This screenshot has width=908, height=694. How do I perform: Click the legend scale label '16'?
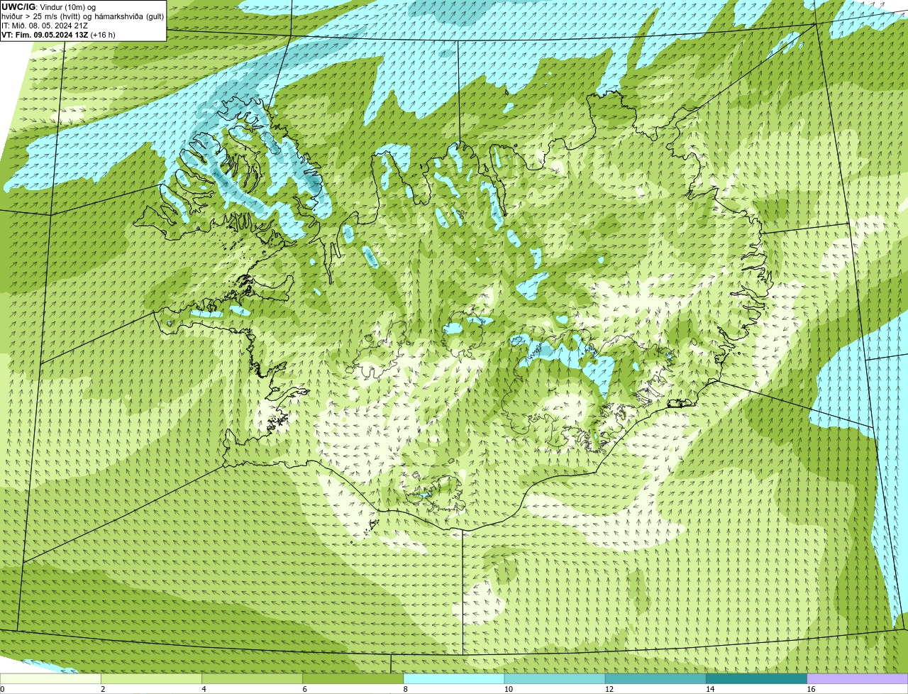tap(811, 689)
